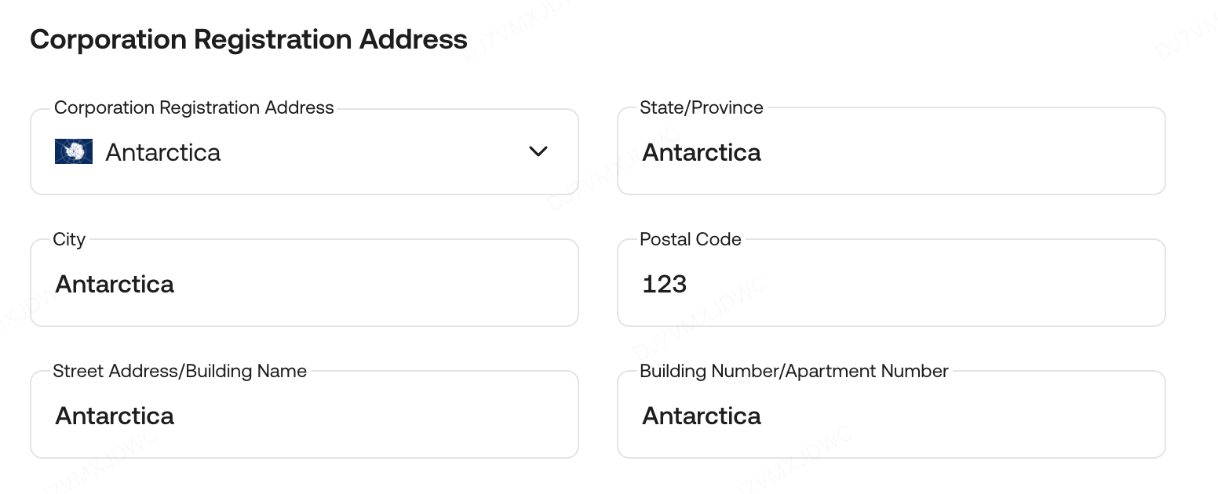Click the Building Number/Apartment Number label
1218x494 pixels.
794,372
